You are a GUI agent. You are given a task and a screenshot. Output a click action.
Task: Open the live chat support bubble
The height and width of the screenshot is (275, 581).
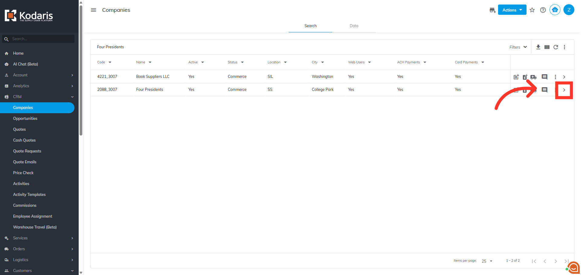[574, 267]
